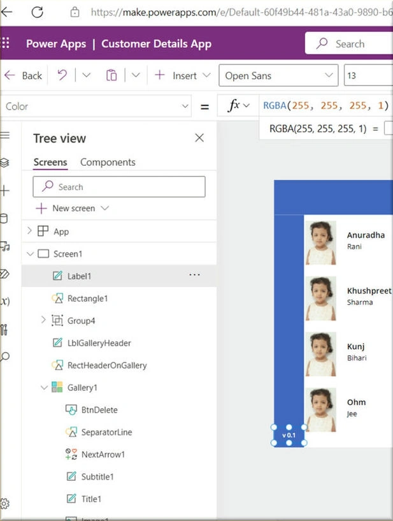Click Anuradha's photo in the gallery
This screenshot has height=521, width=393.
pyautogui.click(x=320, y=243)
